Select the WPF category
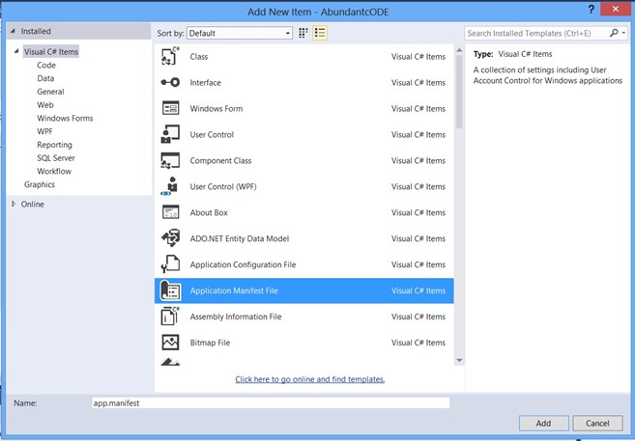Image resolution: width=635 pixels, height=441 pixels. click(44, 131)
